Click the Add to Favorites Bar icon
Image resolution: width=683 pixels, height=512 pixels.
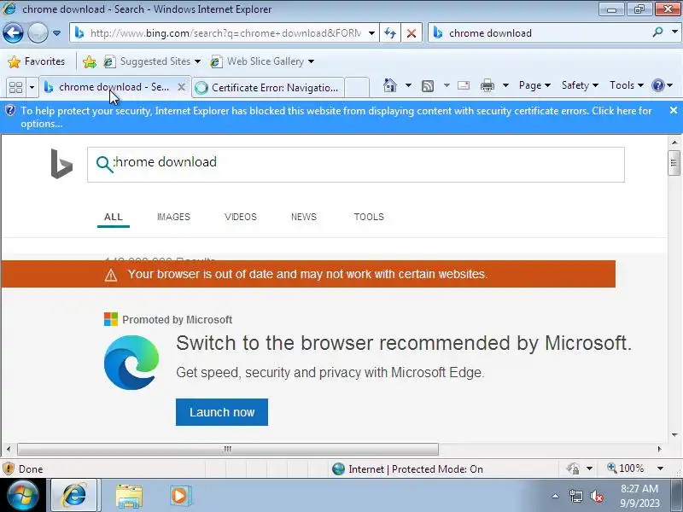(x=90, y=61)
